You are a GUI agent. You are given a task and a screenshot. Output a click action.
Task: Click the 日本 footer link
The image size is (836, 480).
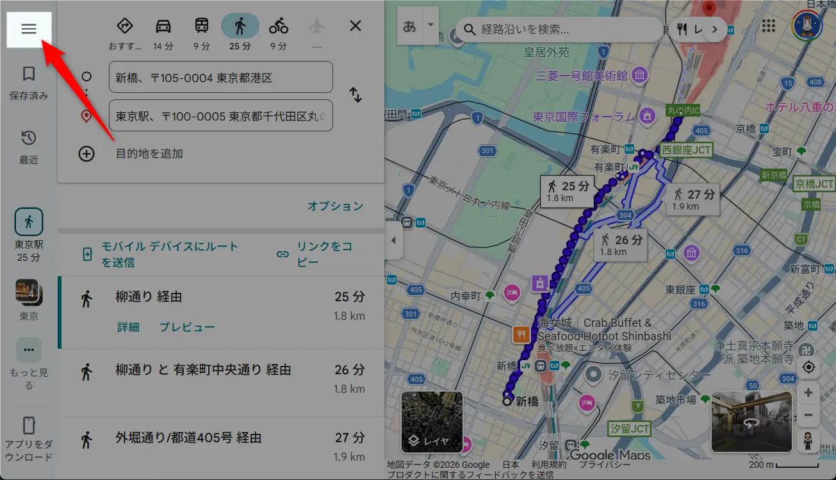511,465
